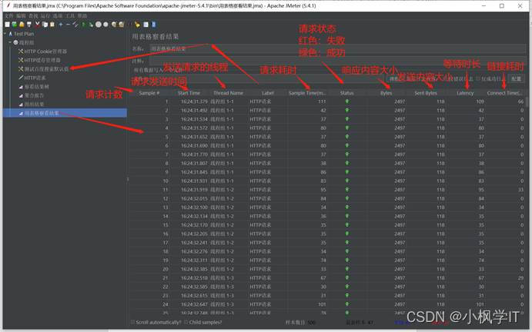Sort by the Connect Time column header

pos(504,93)
